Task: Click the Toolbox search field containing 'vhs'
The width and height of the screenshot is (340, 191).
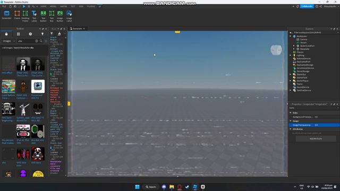Action: [x=26, y=41]
